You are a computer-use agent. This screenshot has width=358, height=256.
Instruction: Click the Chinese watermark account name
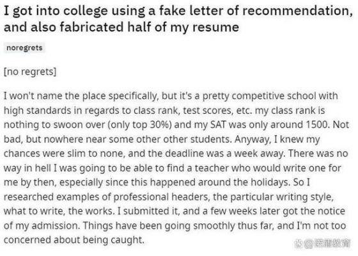332,244
